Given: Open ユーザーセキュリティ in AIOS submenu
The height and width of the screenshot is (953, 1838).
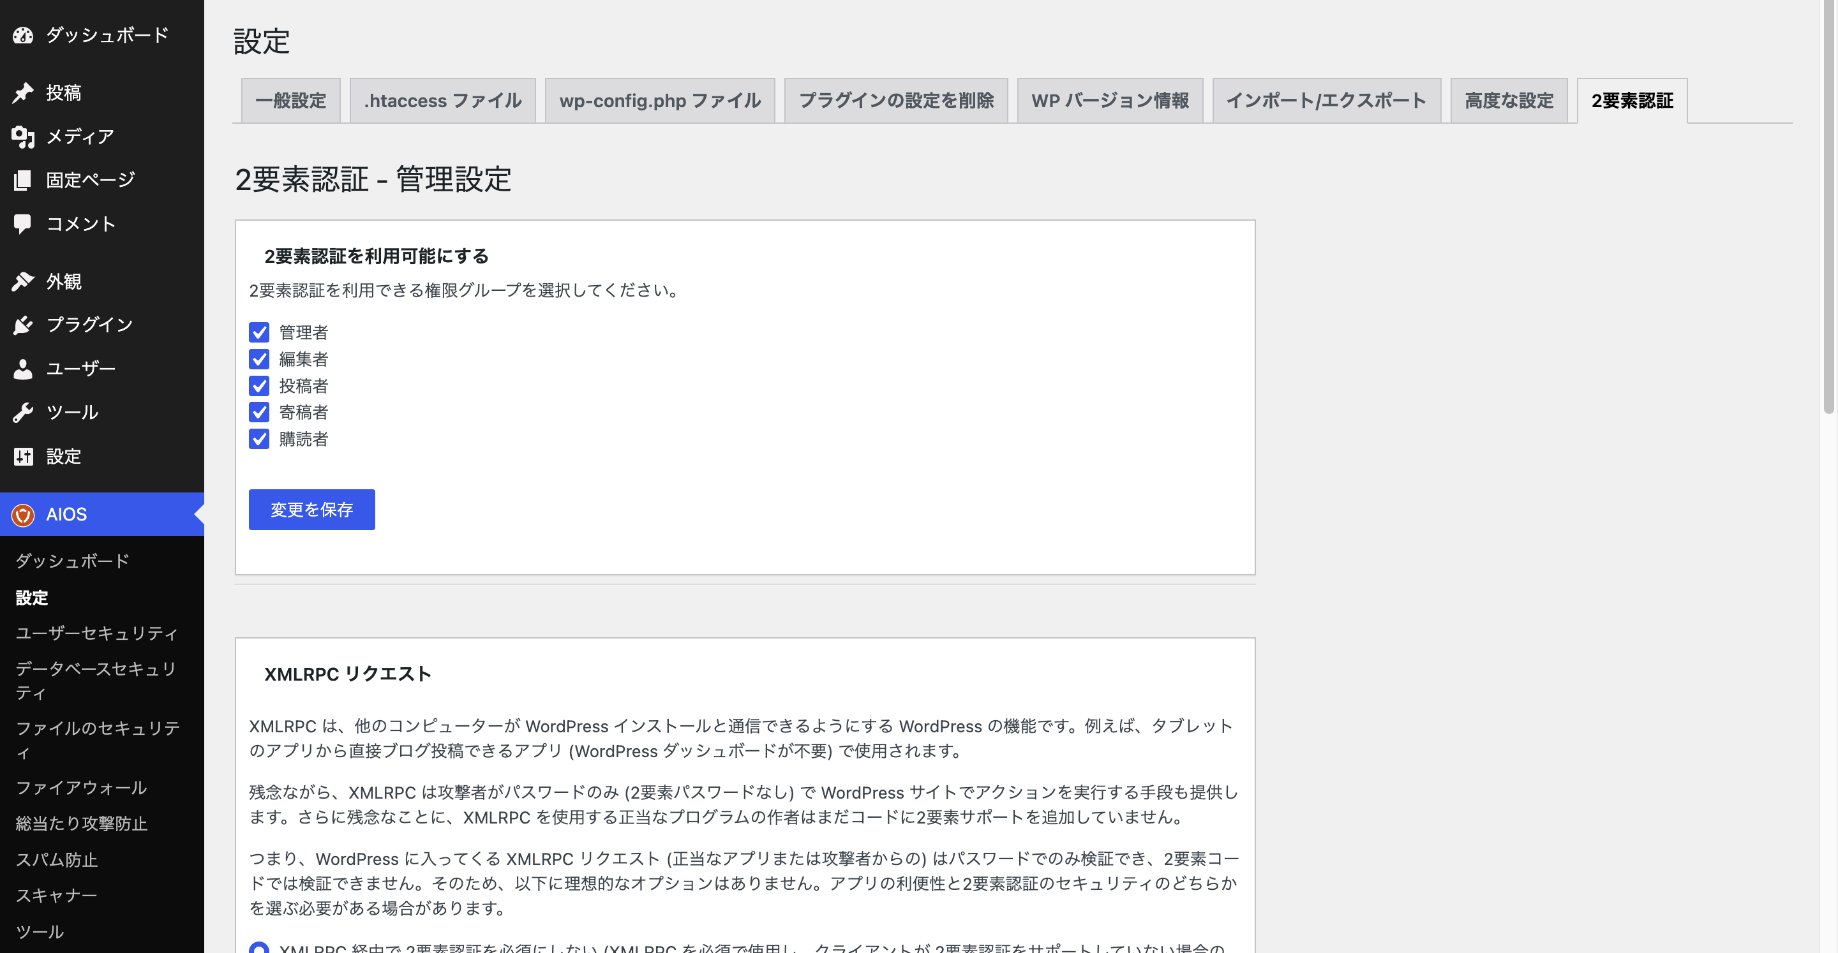Looking at the screenshot, I should tap(97, 633).
